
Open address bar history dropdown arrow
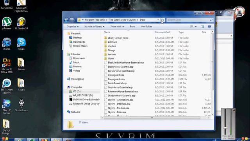pos(158,20)
